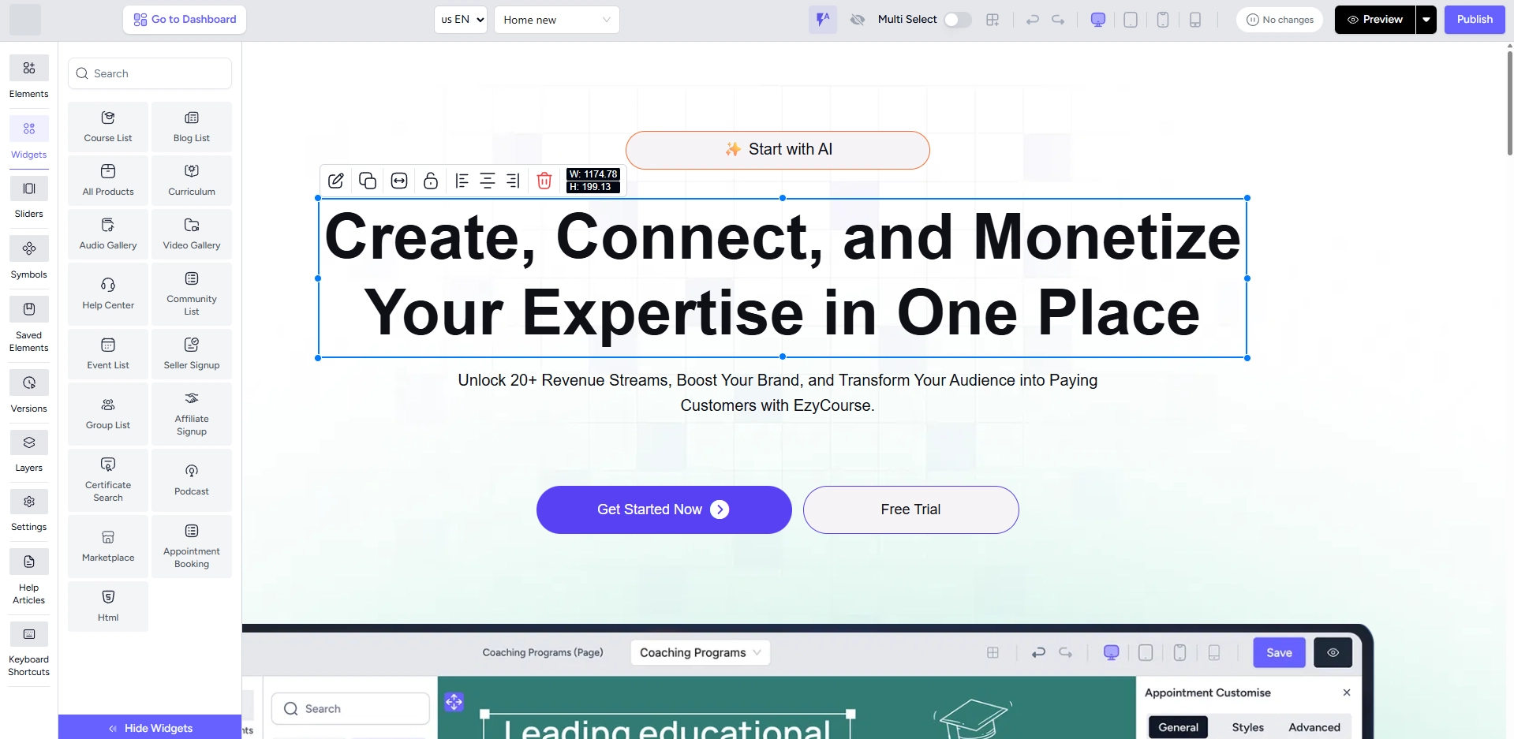The height and width of the screenshot is (739, 1514).
Task: Open the Elements panel tab
Action: [x=29, y=77]
